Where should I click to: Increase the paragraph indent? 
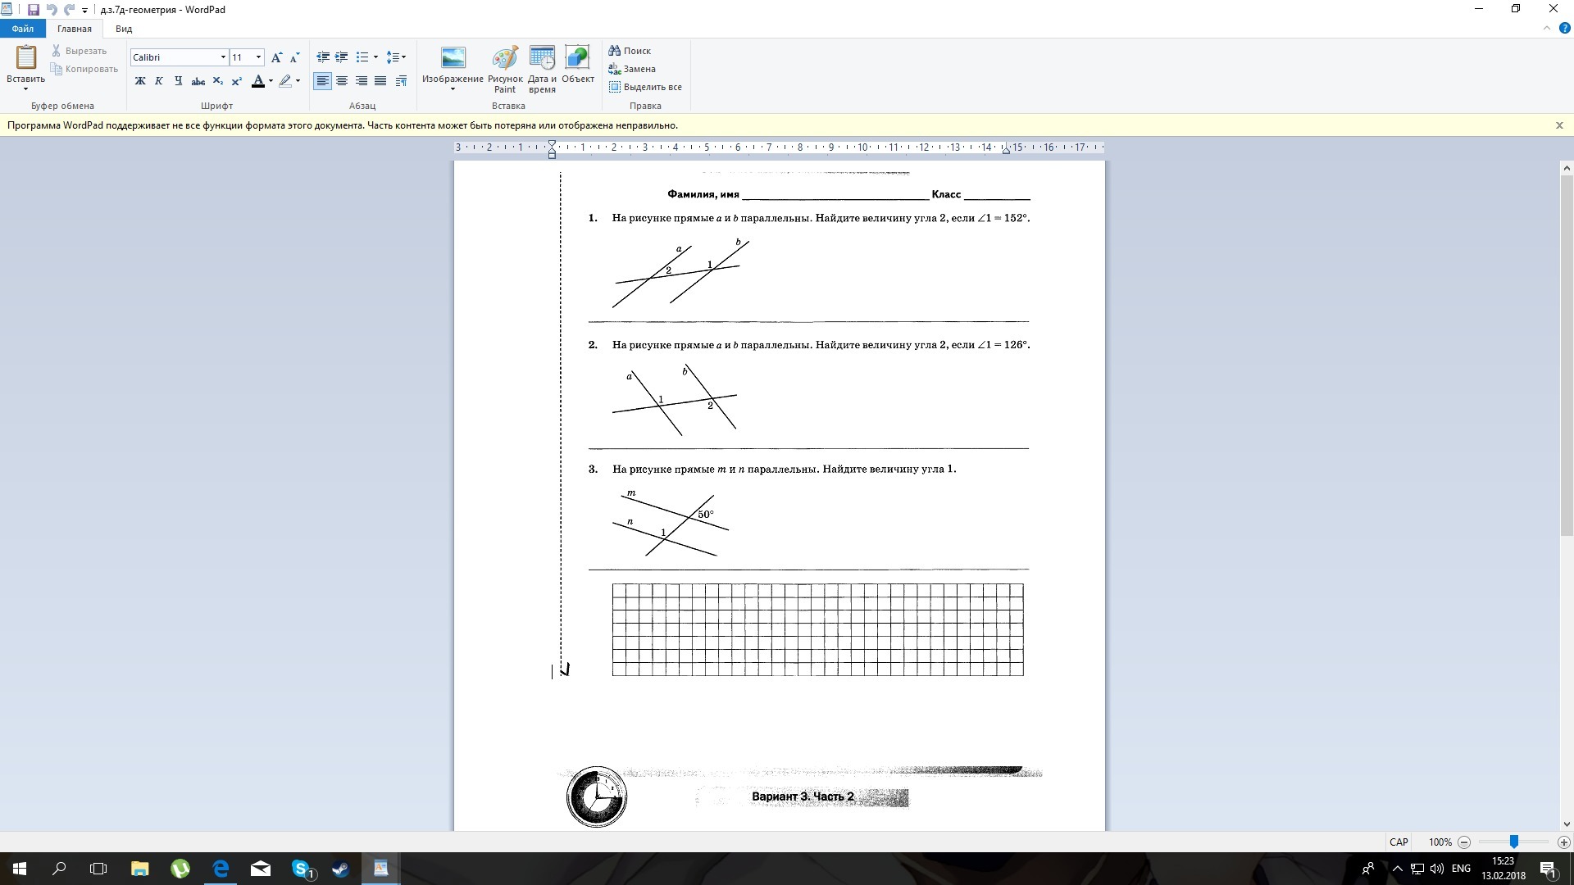pyautogui.click(x=342, y=57)
